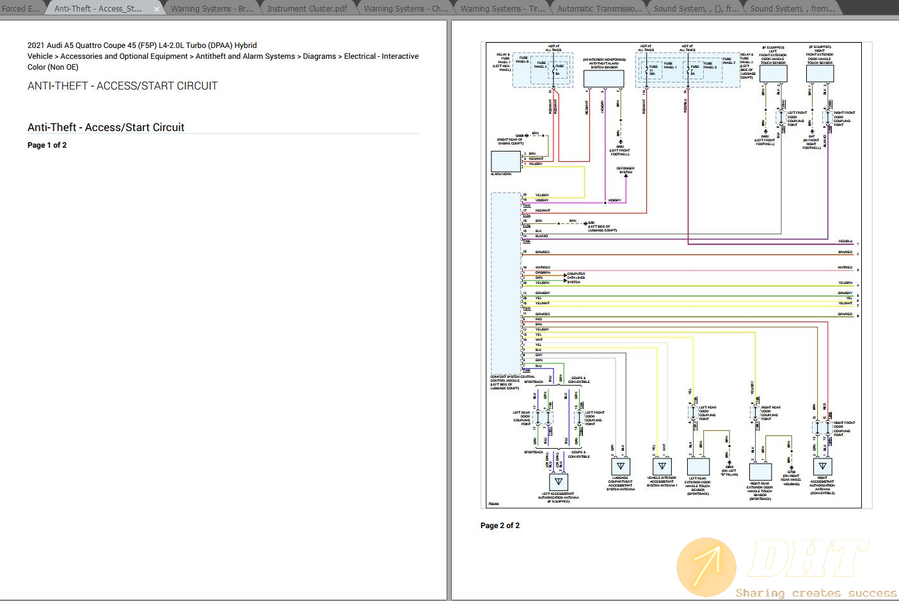Click the 'Anti-Theft - Access/Start Circuit' section heading

[x=106, y=127]
